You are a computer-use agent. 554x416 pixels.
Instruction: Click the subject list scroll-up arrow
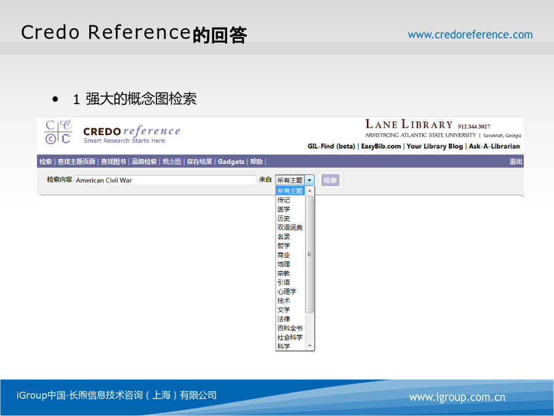310,191
